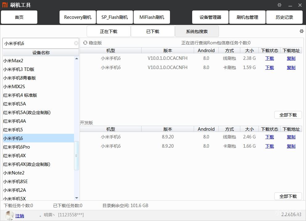Copy address of stable 线刷包 2.38 G
306x221 pixels.
click(291, 58)
